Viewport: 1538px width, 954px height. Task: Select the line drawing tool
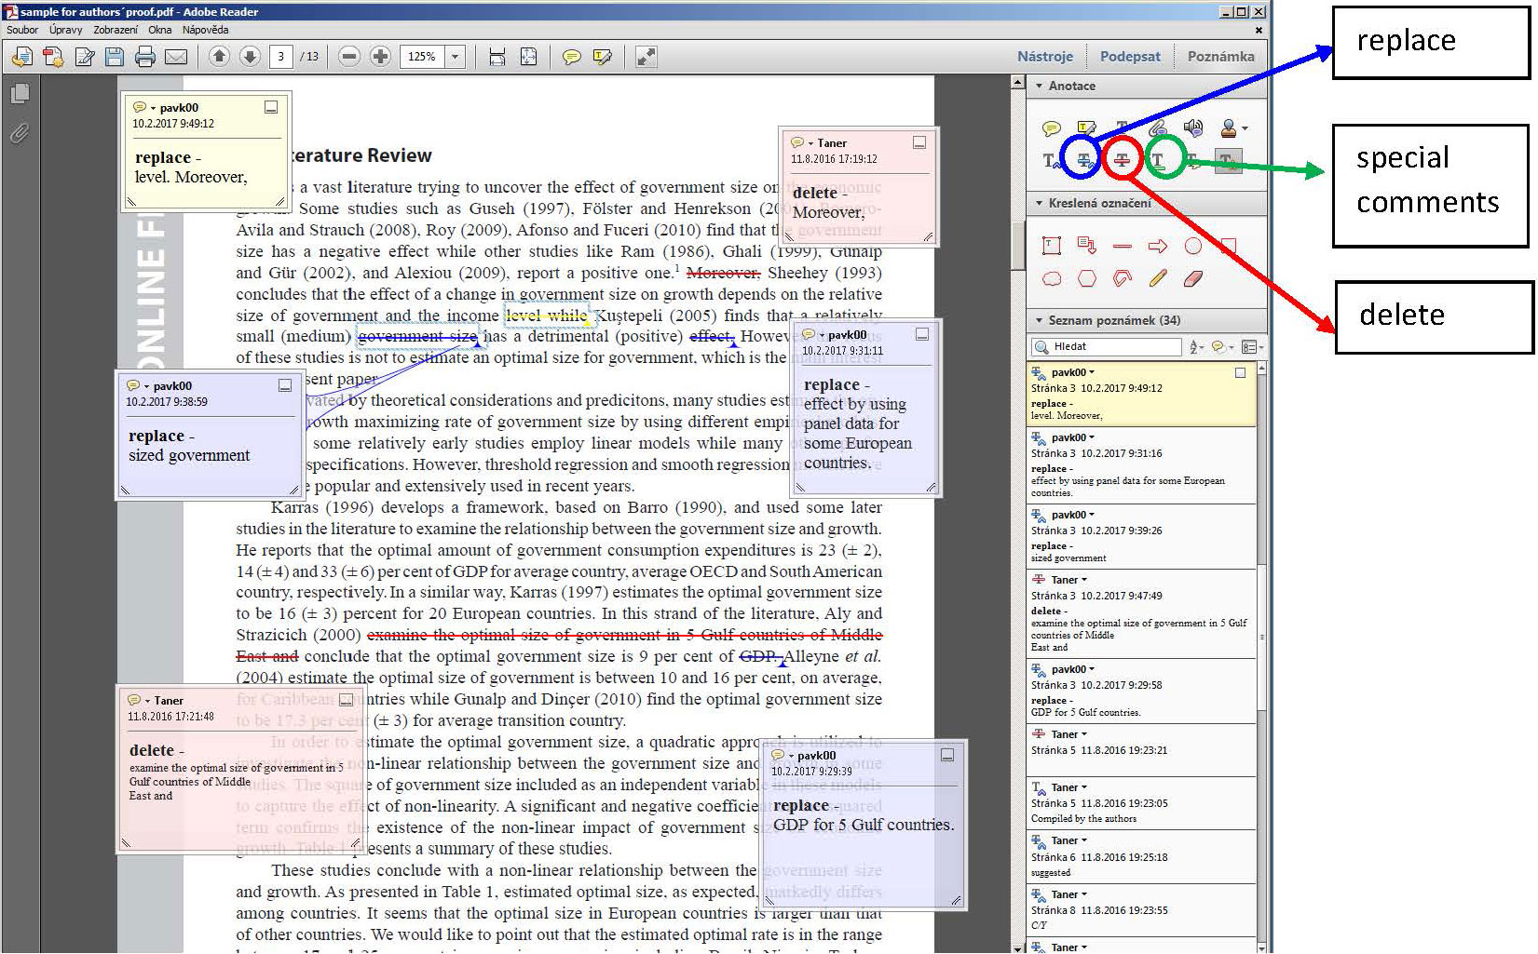tap(1123, 247)
